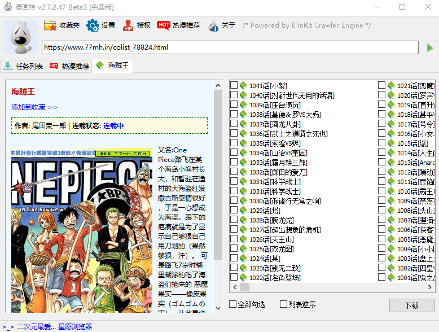Select chapter text 1030话[诉诸行无常之响]
Screen dimensions: 439x332
point(285,201)
